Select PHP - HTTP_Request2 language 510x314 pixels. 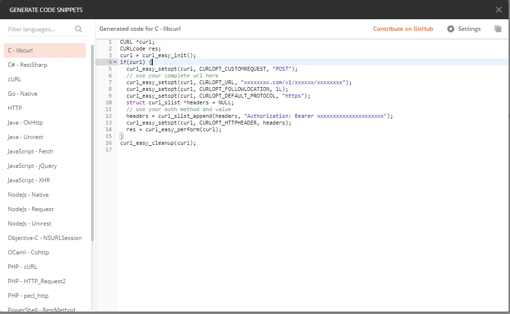(45, 281)
